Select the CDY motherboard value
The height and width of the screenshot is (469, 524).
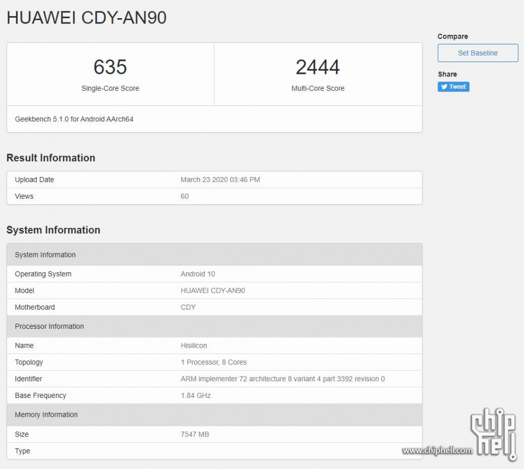(188, 307)
